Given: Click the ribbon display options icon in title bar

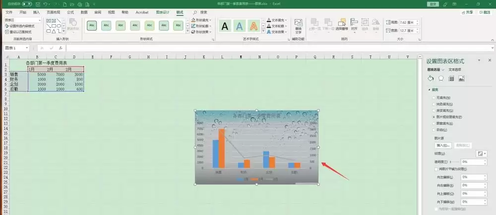Looking at the screenshot, I should (454, 4).
